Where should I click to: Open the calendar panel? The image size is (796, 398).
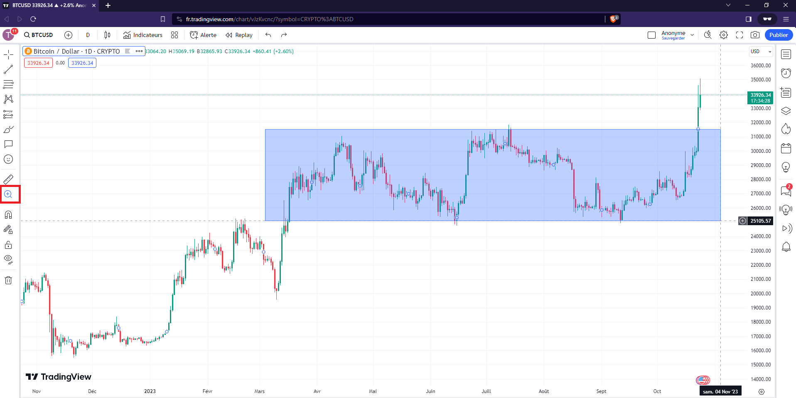(x=786, y=148)
